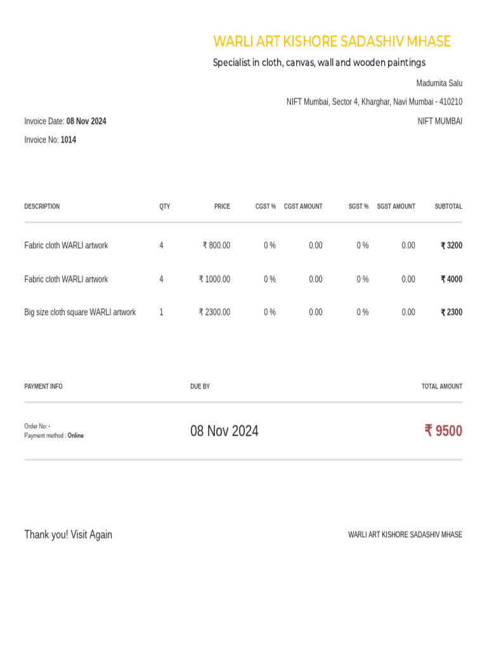
Task: Click the DESCRIPTION column header
Action: tap(42, 206)
